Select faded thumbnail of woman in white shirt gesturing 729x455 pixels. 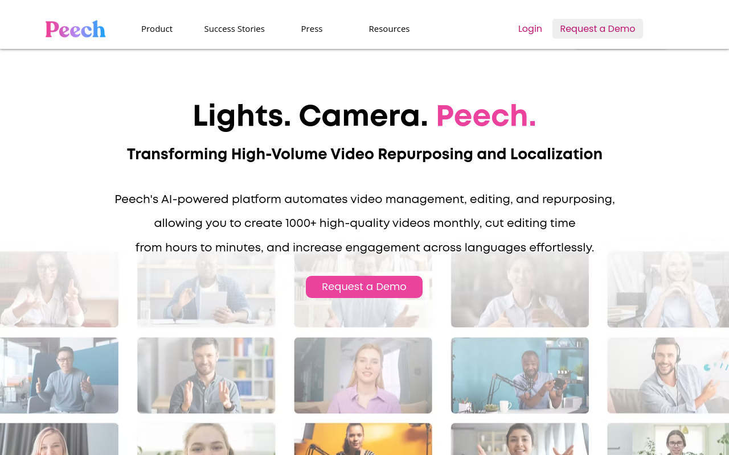coord(520,289)
